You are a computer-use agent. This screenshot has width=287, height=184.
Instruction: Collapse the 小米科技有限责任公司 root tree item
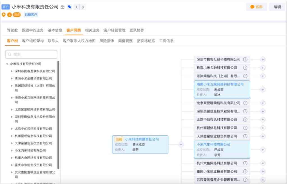point(7,64)
